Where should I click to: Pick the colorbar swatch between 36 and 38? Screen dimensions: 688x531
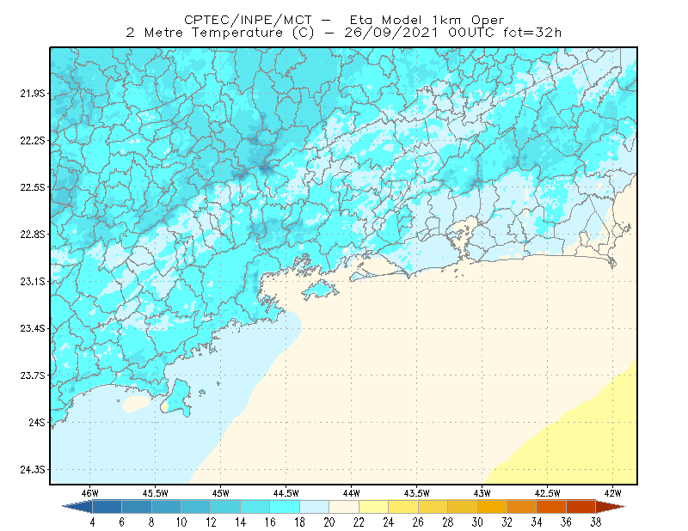tap(581, 507)
